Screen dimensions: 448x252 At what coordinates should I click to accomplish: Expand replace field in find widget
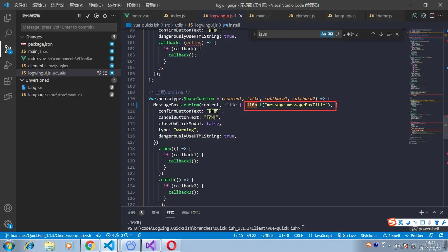coord(255,34)
